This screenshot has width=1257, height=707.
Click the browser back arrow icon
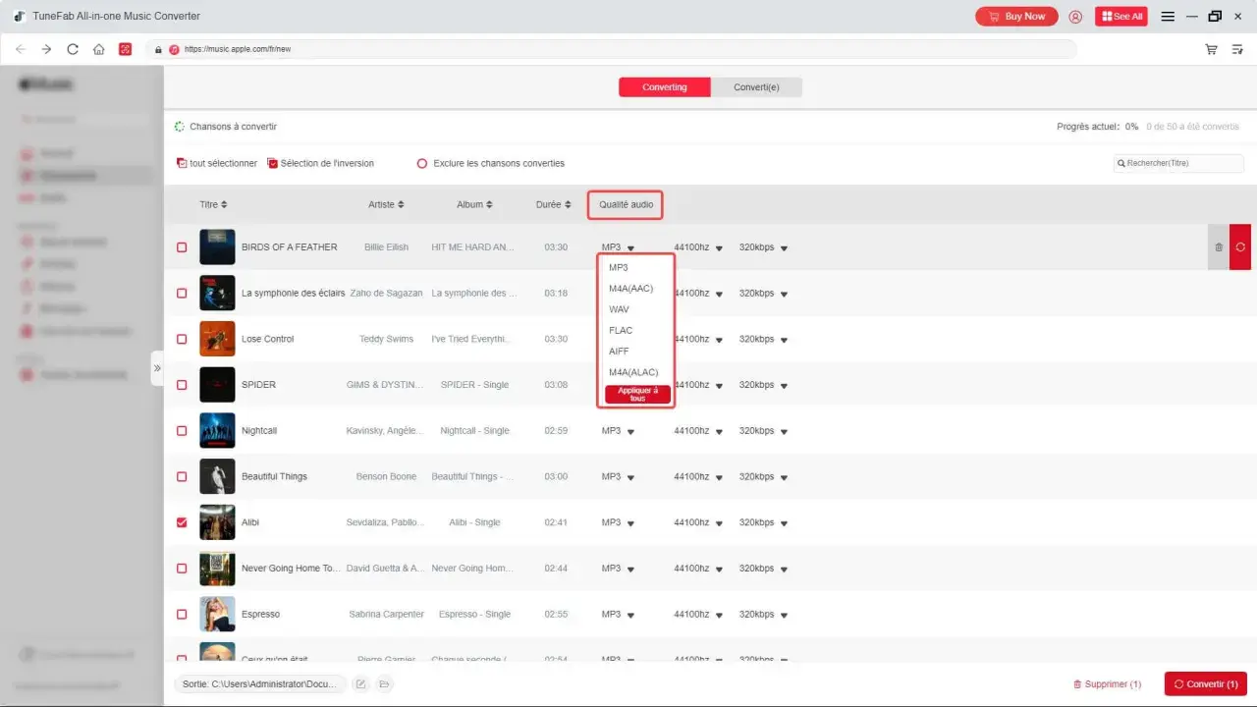click(x=21, y=49)
